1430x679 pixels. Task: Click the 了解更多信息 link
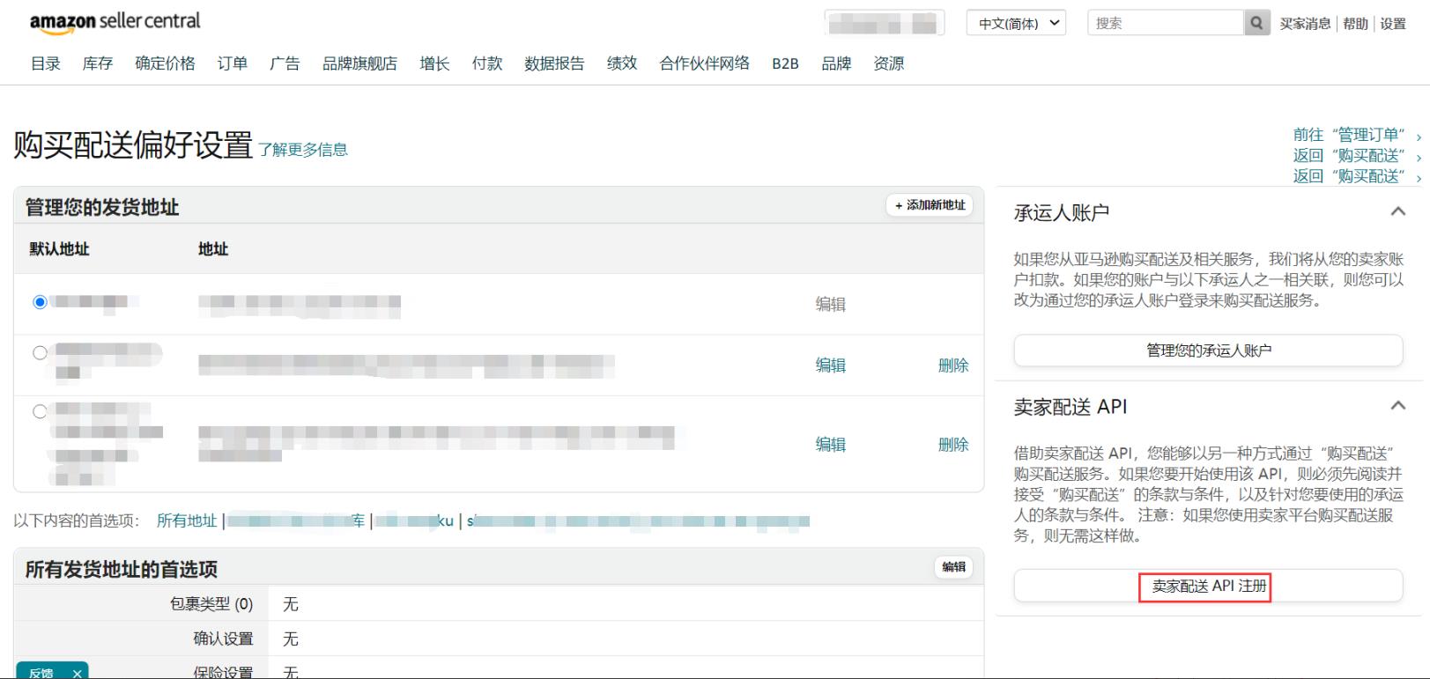pyautogui.click(x=303, y=150)
